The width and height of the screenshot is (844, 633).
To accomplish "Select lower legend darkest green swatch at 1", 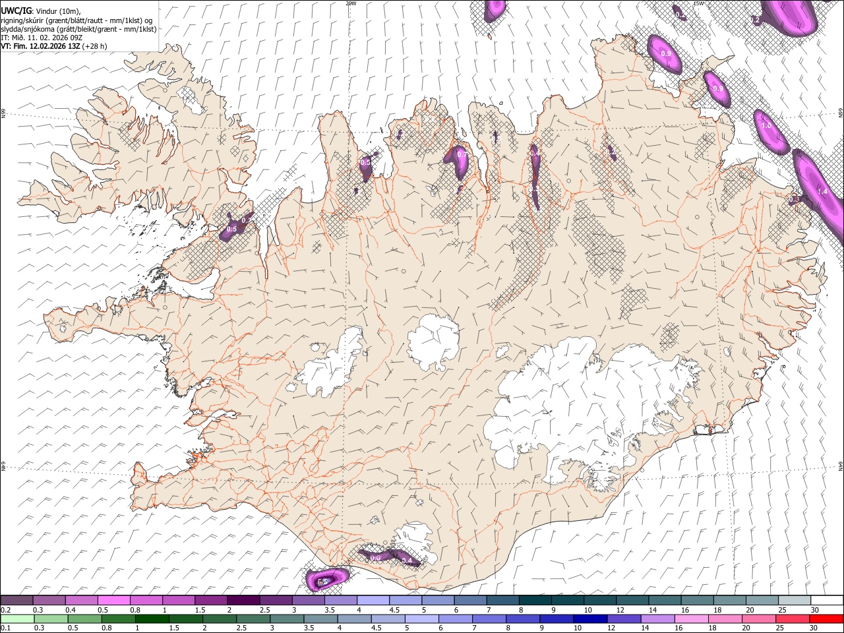I will point(152,618).
